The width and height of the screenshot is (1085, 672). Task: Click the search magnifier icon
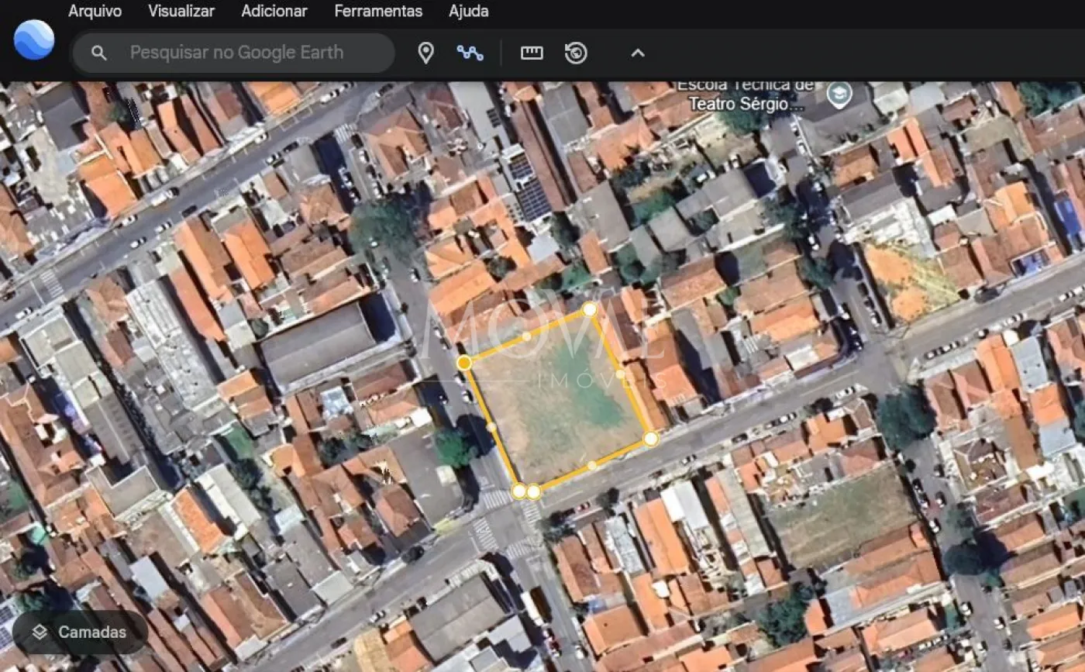coord(98,53)
